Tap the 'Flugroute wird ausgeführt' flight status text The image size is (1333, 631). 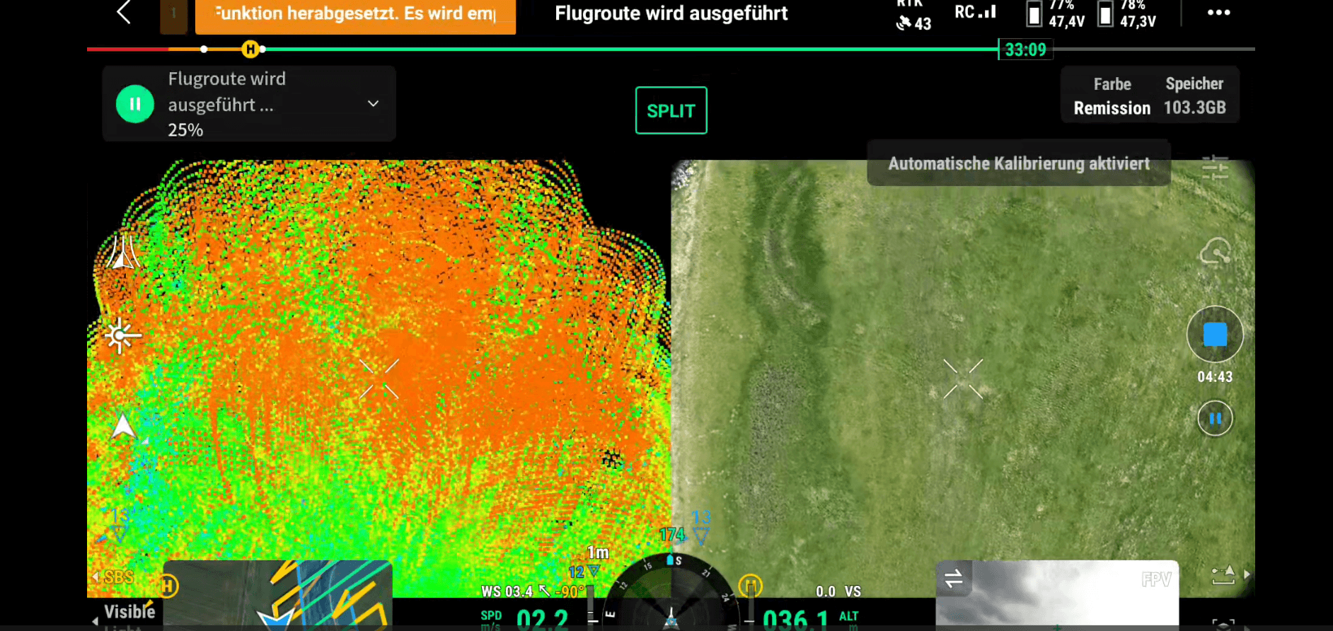pos(671,13)
